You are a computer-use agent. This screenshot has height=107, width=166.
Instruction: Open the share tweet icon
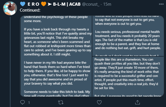tap(137, 102)
